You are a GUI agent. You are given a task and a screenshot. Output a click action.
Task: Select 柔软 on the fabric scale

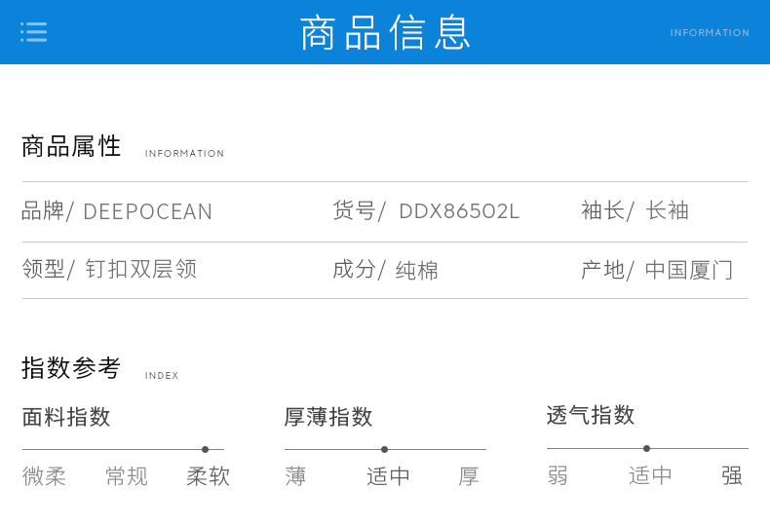208,476
